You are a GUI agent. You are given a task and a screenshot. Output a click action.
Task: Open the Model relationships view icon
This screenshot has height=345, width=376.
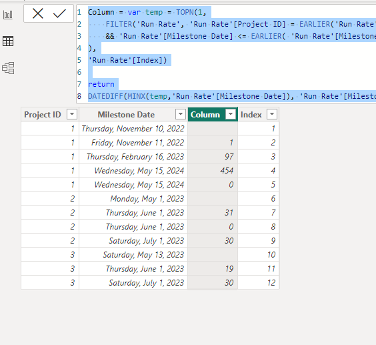pos(8,68)
